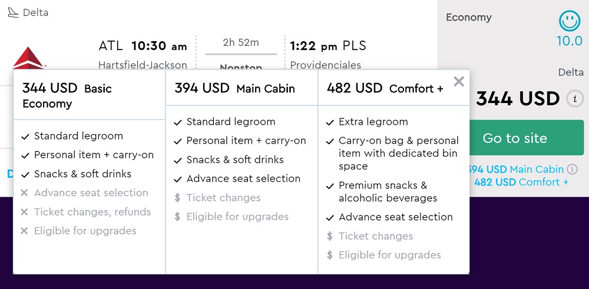589x289 pixels.
Task: Click the airplane seat icon next to Delta
Action: (13, 12)
